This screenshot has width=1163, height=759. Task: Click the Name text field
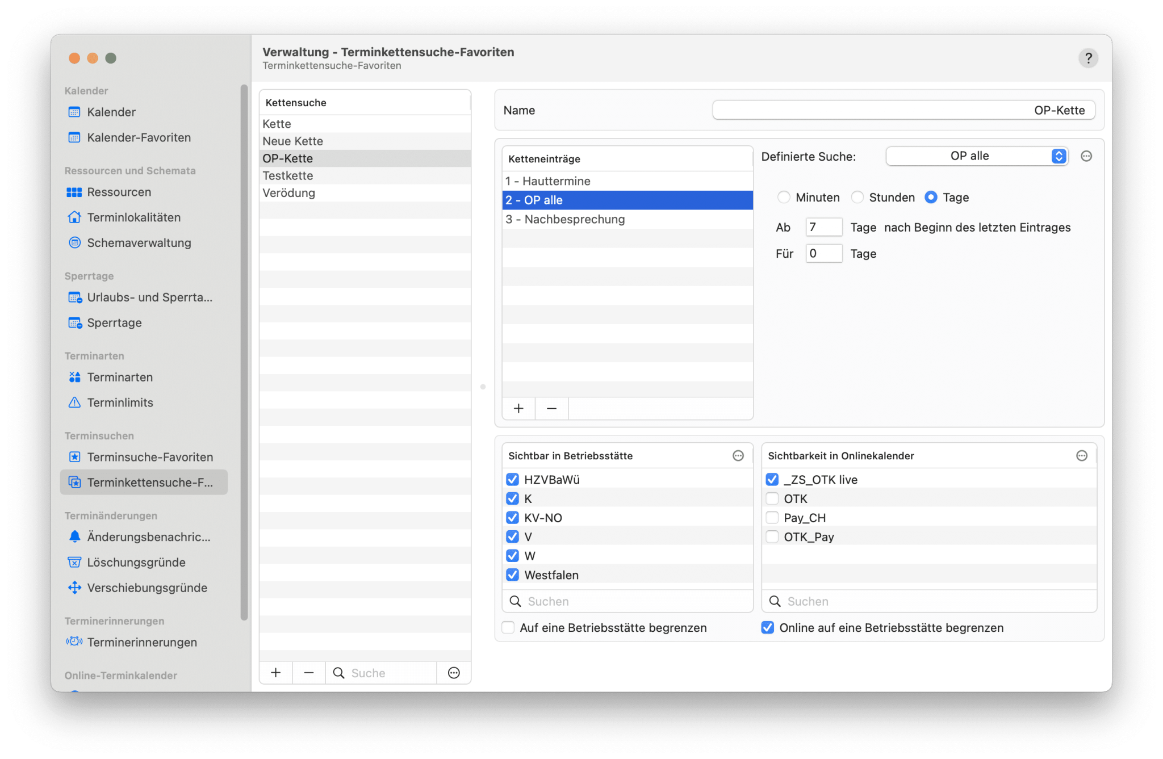[x=903, y=110]
